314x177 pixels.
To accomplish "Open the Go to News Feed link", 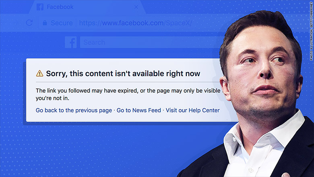I will [138, 110].
